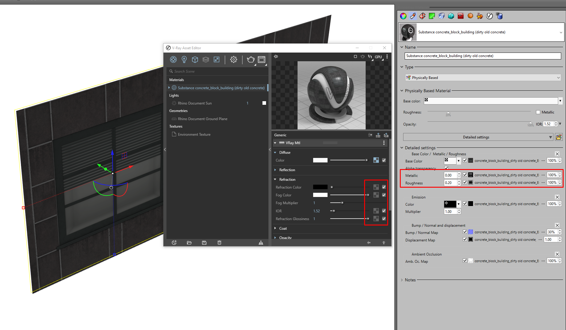Click the Add Layer icon in Generic header
Screen dimensions: 566x330
pyautogui.click(x=386, y=135)
